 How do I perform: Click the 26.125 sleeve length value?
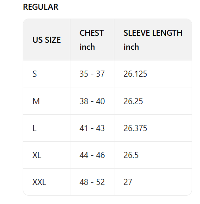tap(135, 74)
